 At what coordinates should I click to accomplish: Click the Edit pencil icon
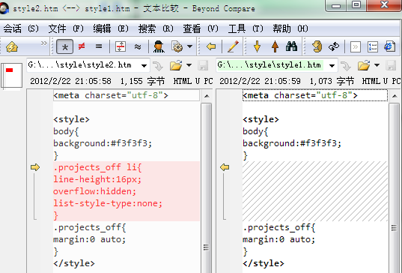[233, 46]
